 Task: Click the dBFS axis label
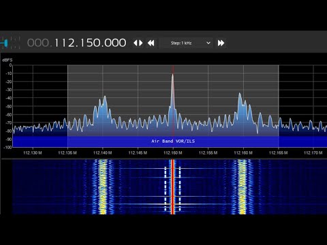pyautogui.click(x=7, y=60)
